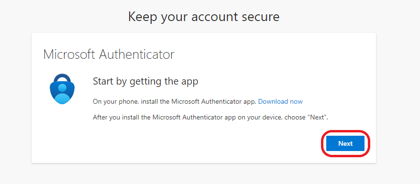Image resolution: width=420 pixels, height=184 pixels.
Task: Click the word Microsoft in the card title
Action: point(69,54)
